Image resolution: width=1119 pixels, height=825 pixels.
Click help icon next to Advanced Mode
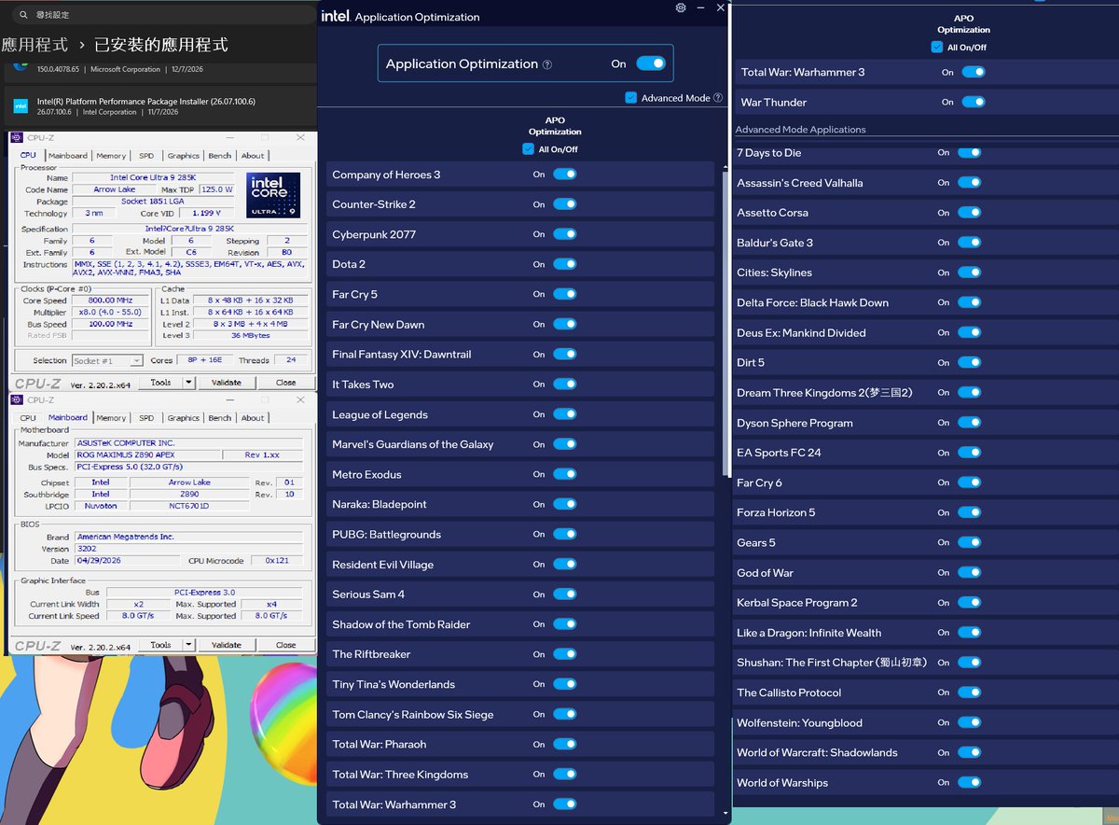pyautogui.click(x=718, y=97)
